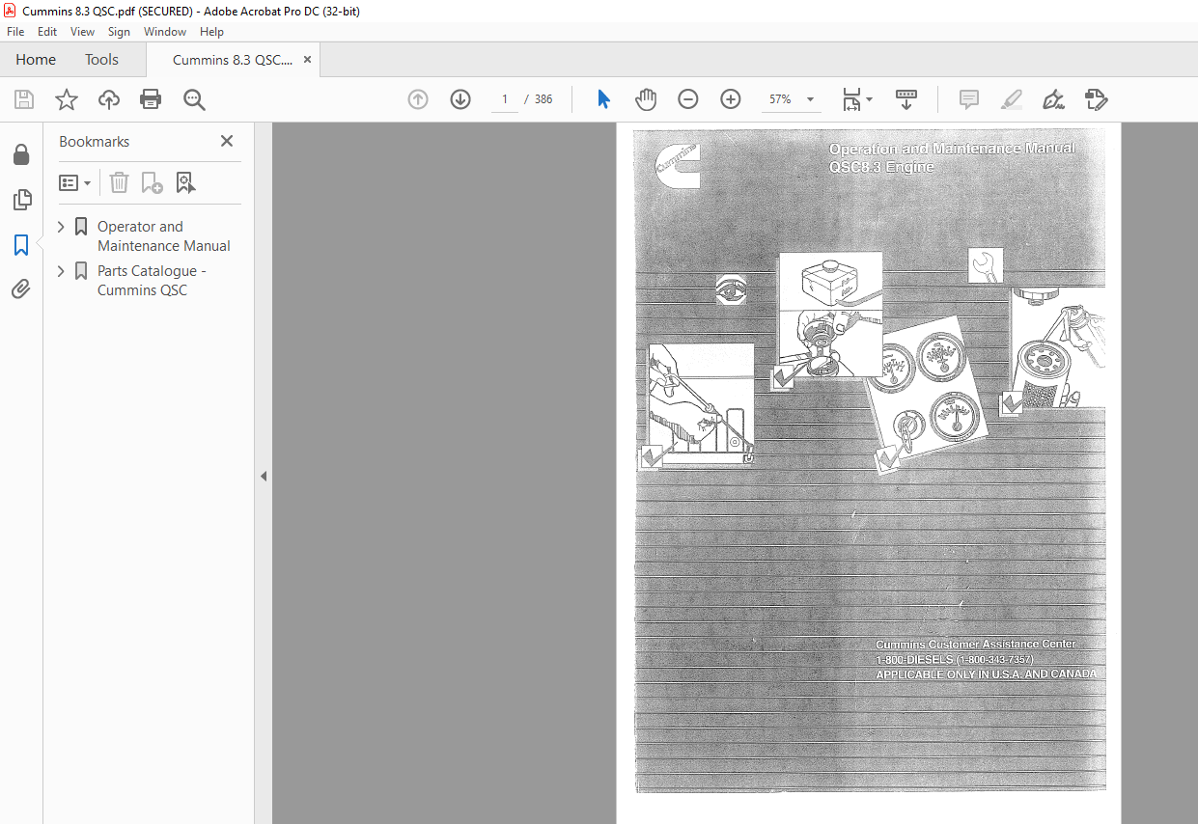Choose the Selection arrow tool

click(603, 99)
